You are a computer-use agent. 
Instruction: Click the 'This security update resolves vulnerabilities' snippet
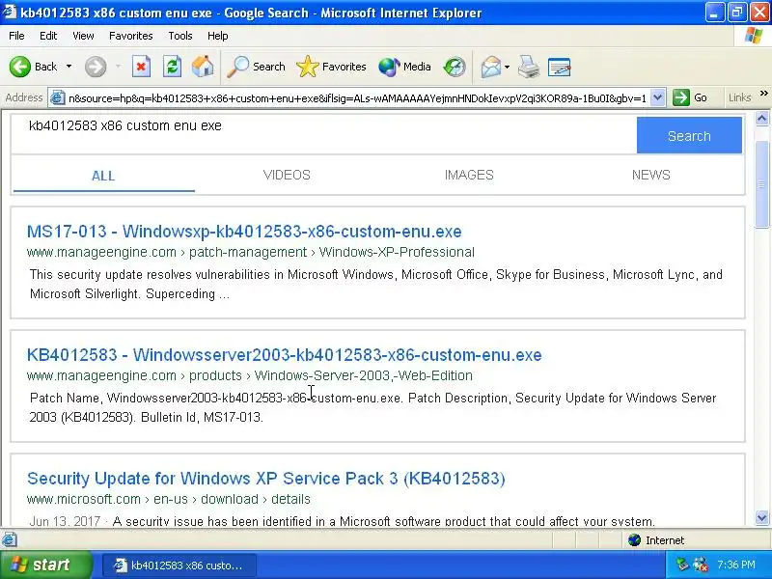pyautogui.click(x=376, y=284)
